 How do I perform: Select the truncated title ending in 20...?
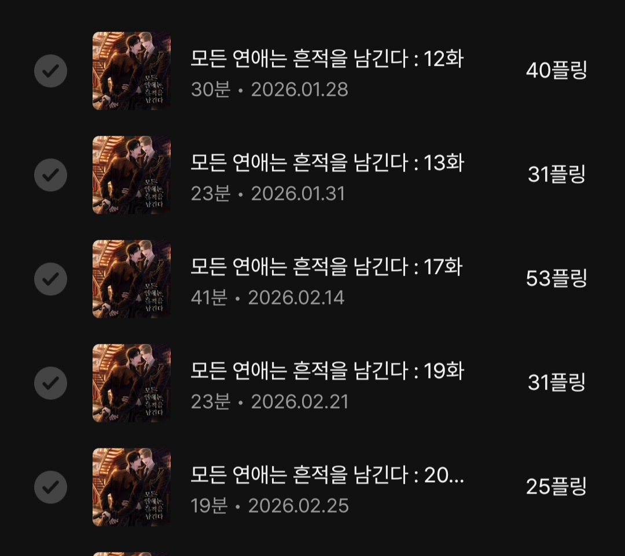click(x=327, y=475)
